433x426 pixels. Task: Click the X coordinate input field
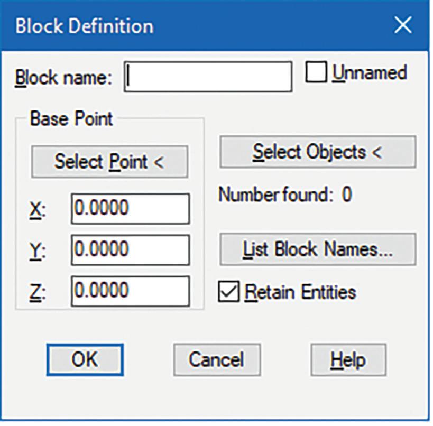130,209
